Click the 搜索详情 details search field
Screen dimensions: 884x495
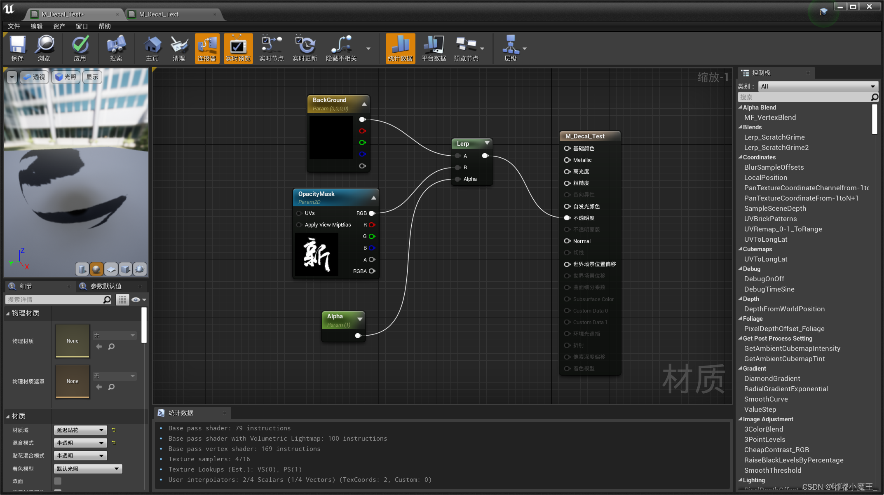pos(54,300)
